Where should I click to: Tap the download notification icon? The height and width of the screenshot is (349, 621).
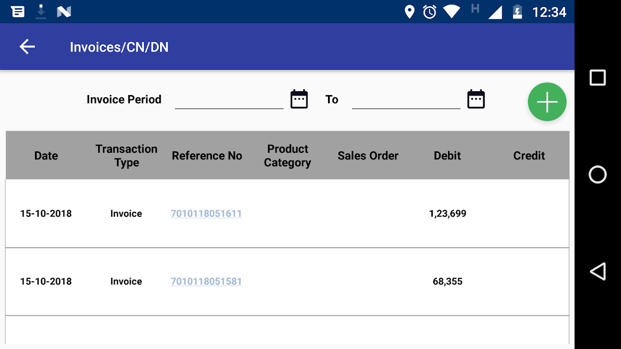click(x=41, y=12)
